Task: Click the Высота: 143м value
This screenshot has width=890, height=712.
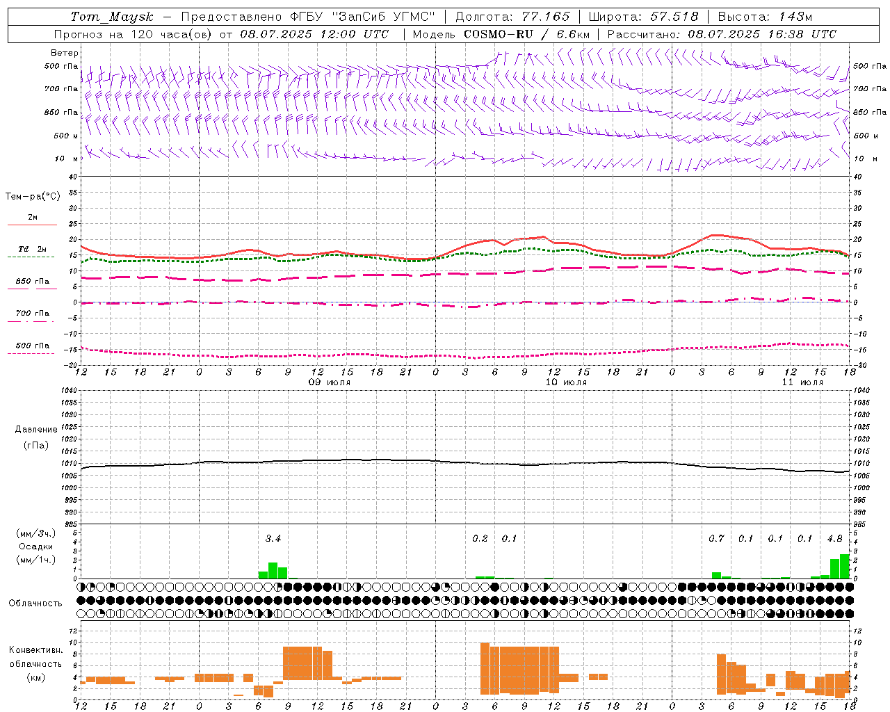Action: point(765,17)
